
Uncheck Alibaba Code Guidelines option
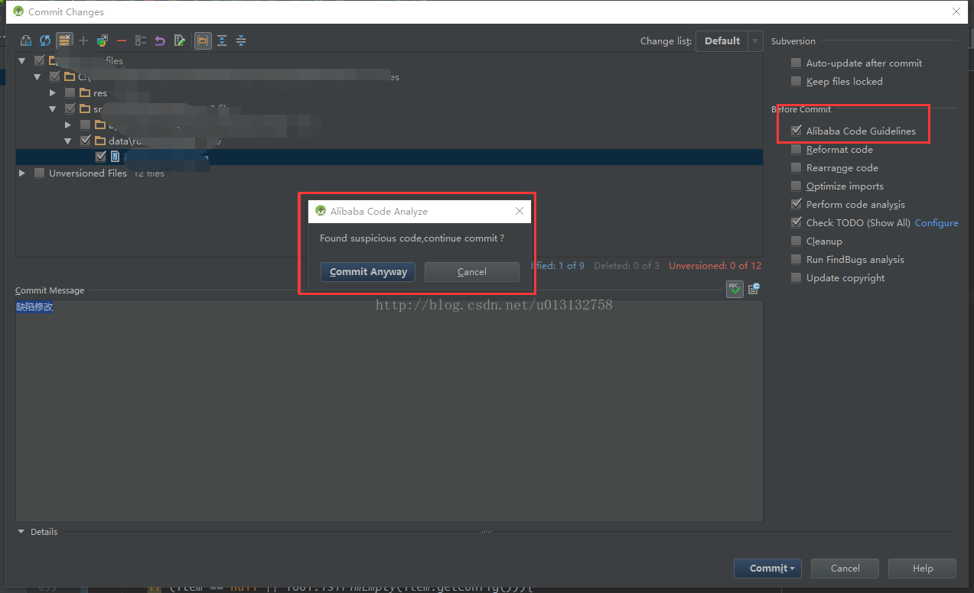coord(796,131)
